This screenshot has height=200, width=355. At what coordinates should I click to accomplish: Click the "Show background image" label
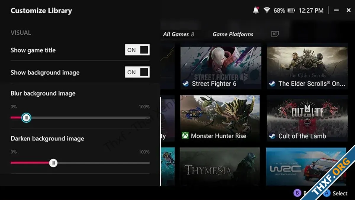45,73
